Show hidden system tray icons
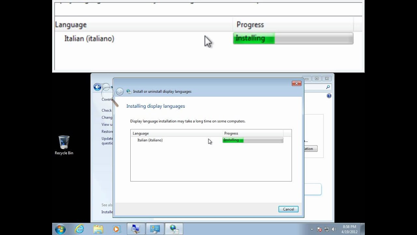The height and width of the screenshot is (235, 417). [x=312, y=229]
